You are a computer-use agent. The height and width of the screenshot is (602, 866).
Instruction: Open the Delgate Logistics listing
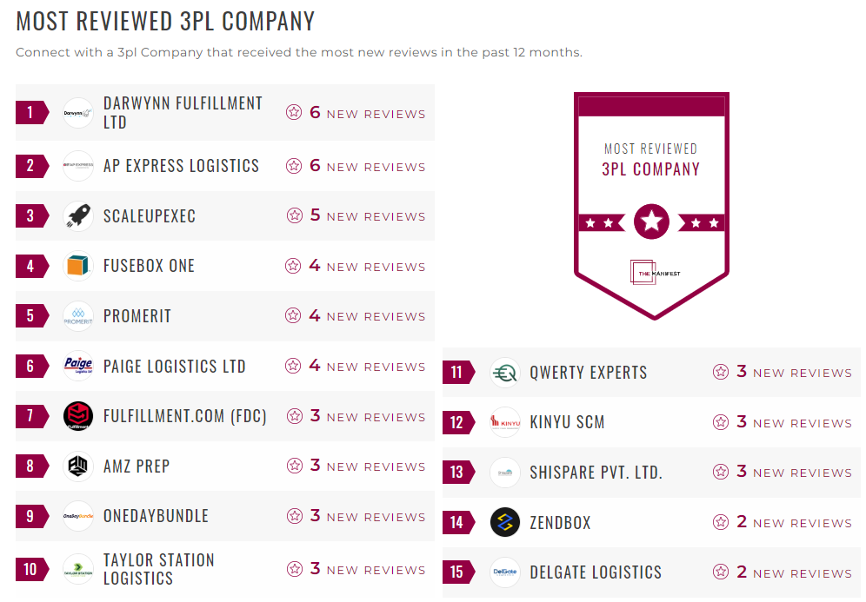(x=596, y=572)
